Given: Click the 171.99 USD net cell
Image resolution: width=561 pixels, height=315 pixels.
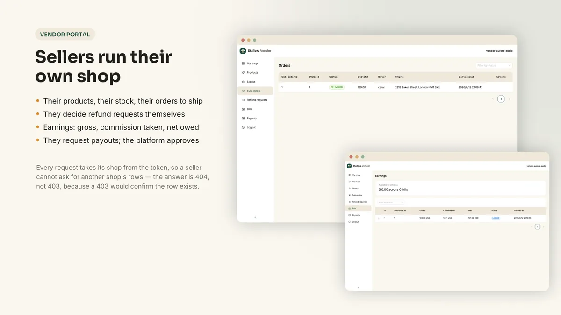Looking at the screenshot, I should pos(474,218).
